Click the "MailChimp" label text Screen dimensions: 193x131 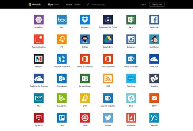(x=154, y=47)
